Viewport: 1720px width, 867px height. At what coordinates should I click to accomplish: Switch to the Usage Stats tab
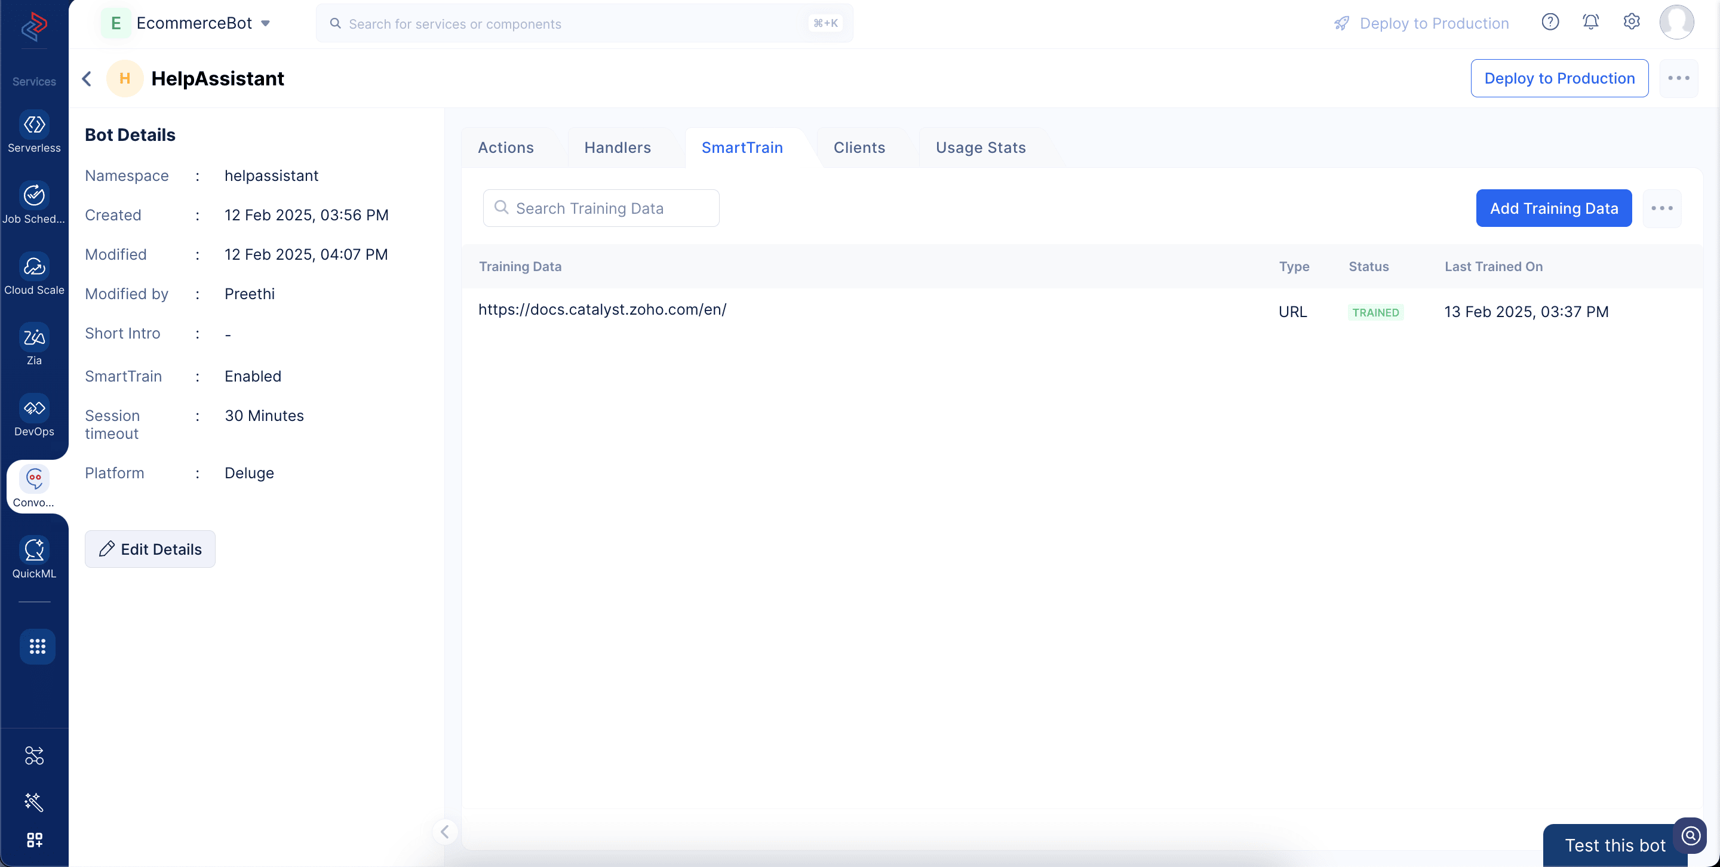[x=980, y=147]
